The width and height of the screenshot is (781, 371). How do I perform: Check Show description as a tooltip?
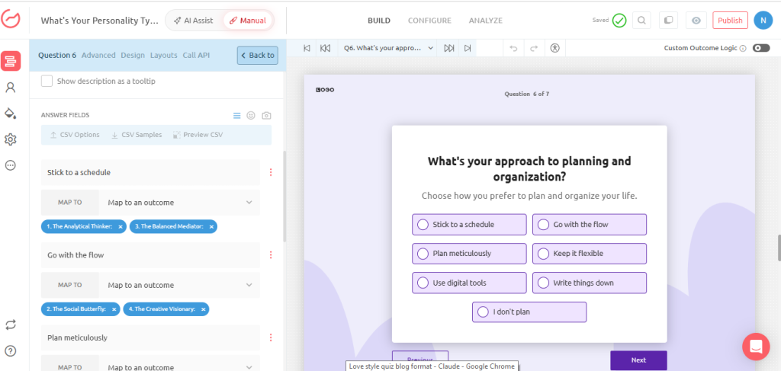[x=47, y=81]
